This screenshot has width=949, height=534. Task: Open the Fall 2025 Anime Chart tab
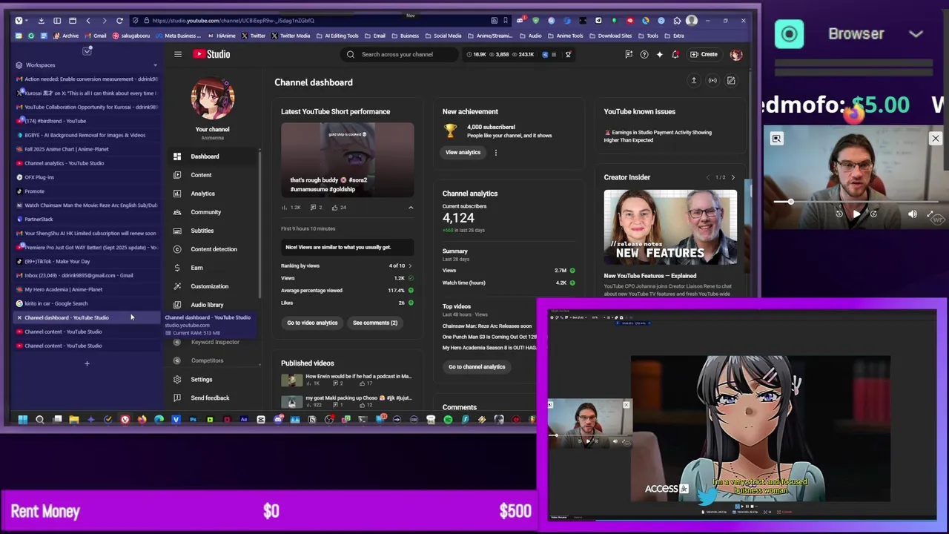pyautogui.click(x=87, y=149)
